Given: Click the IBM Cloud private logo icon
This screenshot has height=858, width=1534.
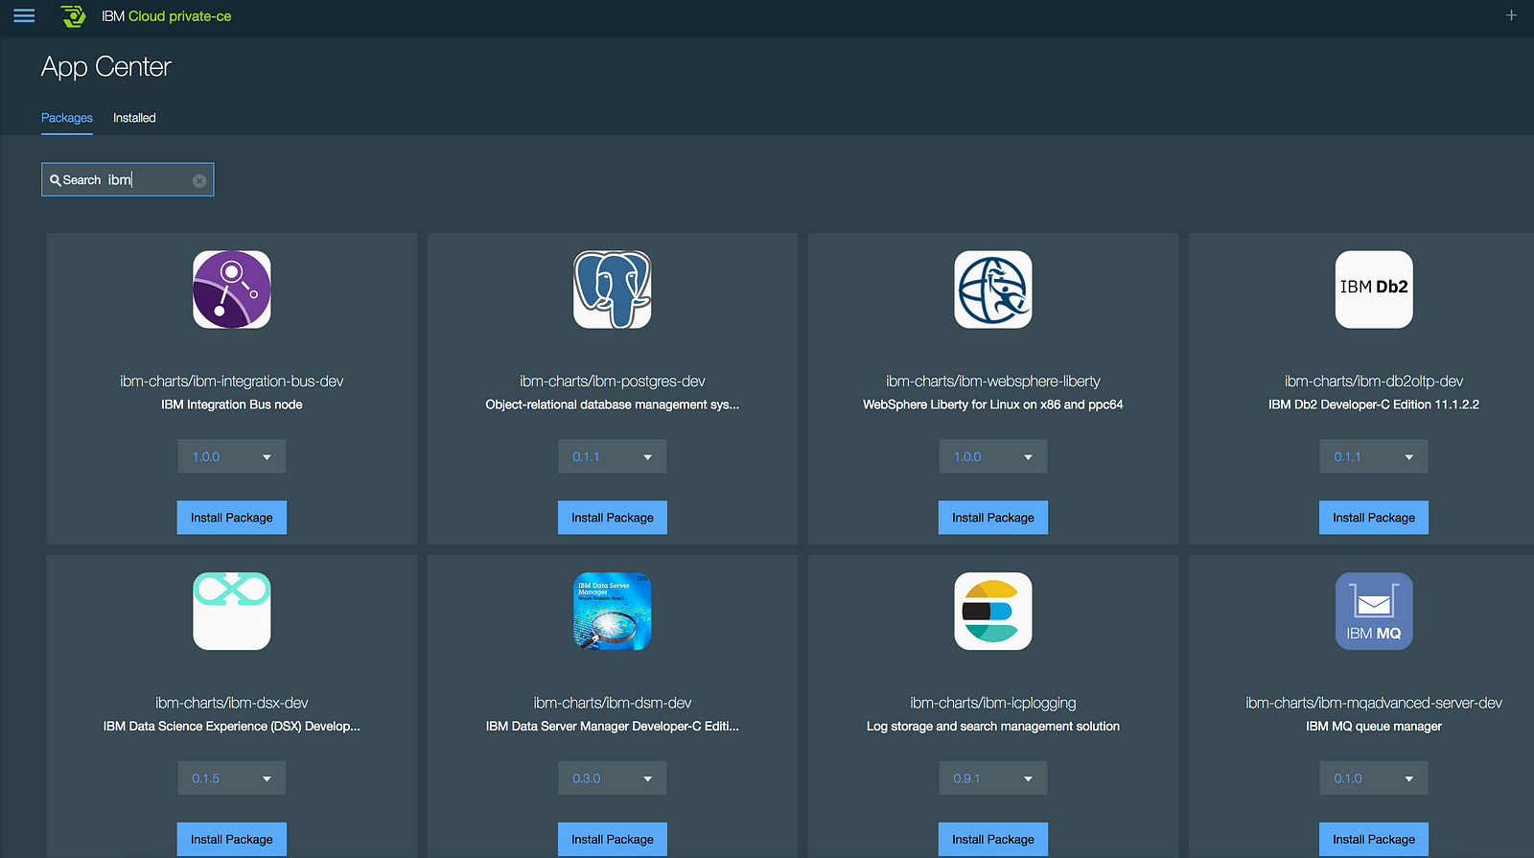Looking at the screenshot, I should [x=73, y=16].
